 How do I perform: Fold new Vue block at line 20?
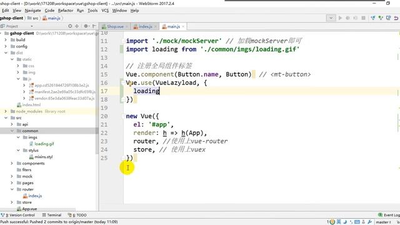[122, 116]
